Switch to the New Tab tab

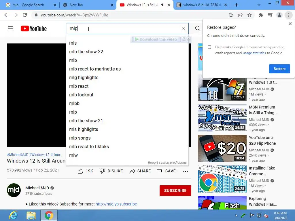76,5
